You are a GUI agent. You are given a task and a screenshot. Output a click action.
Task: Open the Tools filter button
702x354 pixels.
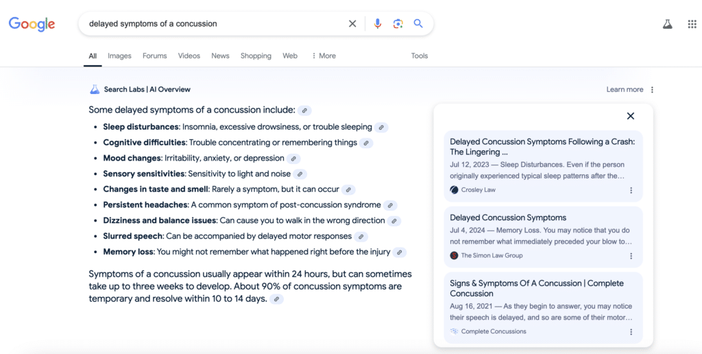(420, 56)
